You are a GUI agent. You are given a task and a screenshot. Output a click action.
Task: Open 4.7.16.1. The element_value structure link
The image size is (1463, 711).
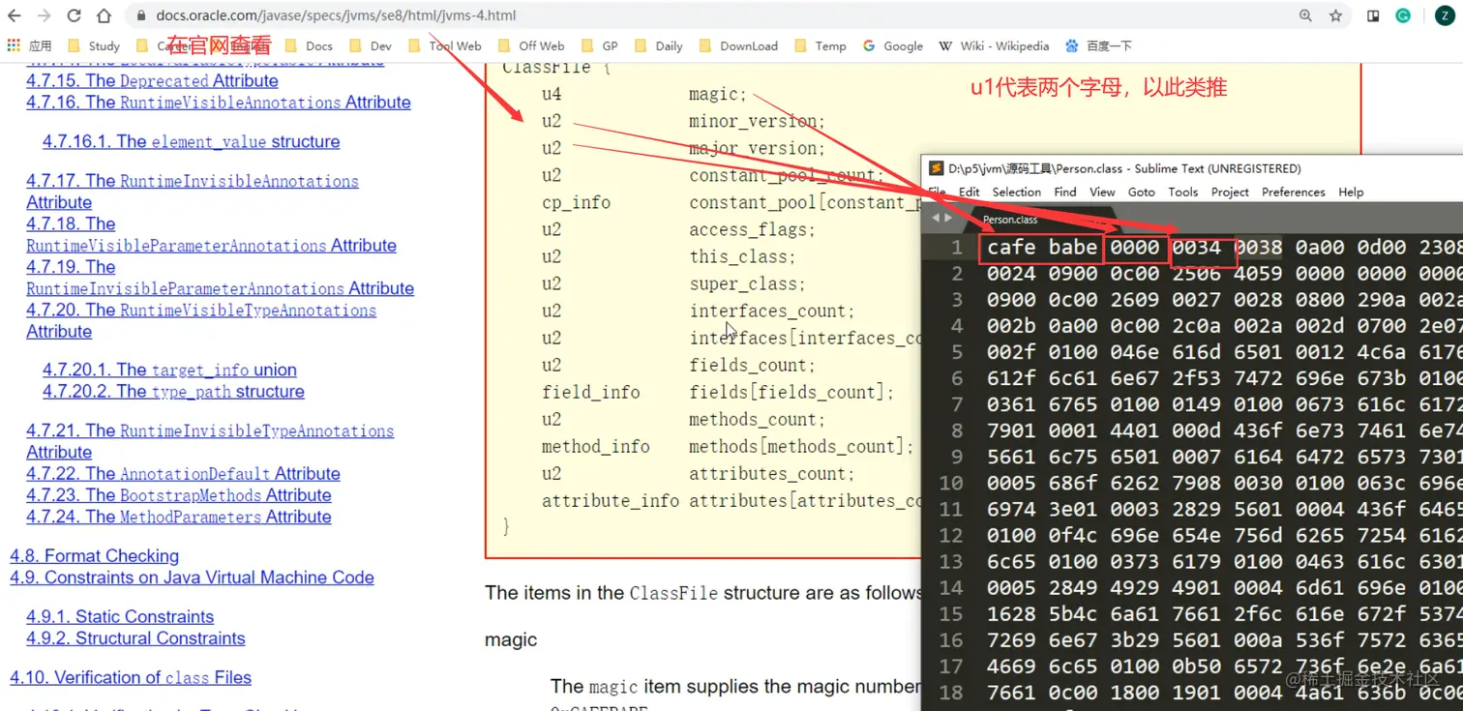(x=191, y=141)
